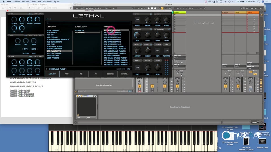Click the Link button in the transport
This screenshot has width=271, height=152.
pos(77,8)
